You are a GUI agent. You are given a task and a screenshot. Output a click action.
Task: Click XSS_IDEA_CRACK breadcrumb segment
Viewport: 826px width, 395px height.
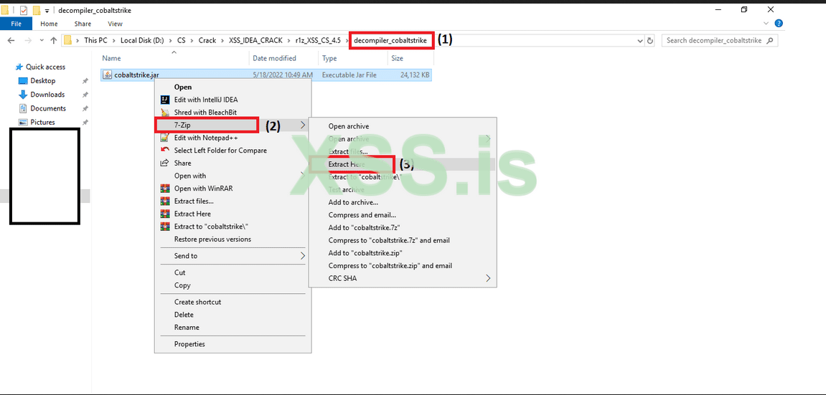256,40
